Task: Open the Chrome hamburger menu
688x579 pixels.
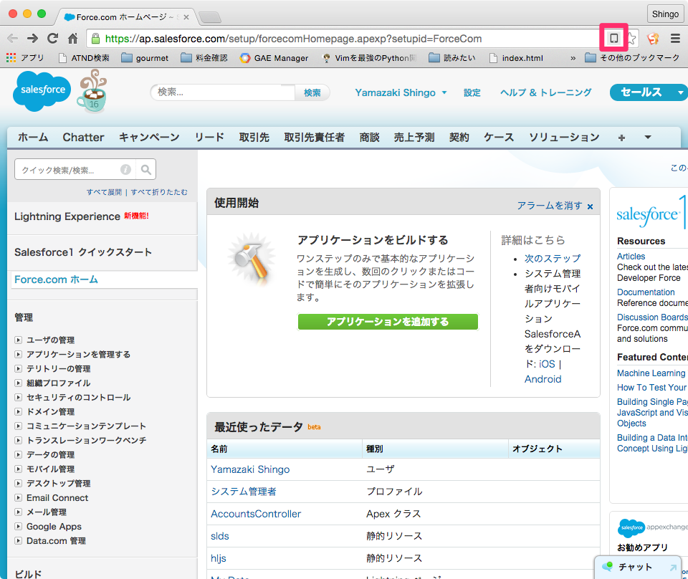Action: click(x=675, y=39)
